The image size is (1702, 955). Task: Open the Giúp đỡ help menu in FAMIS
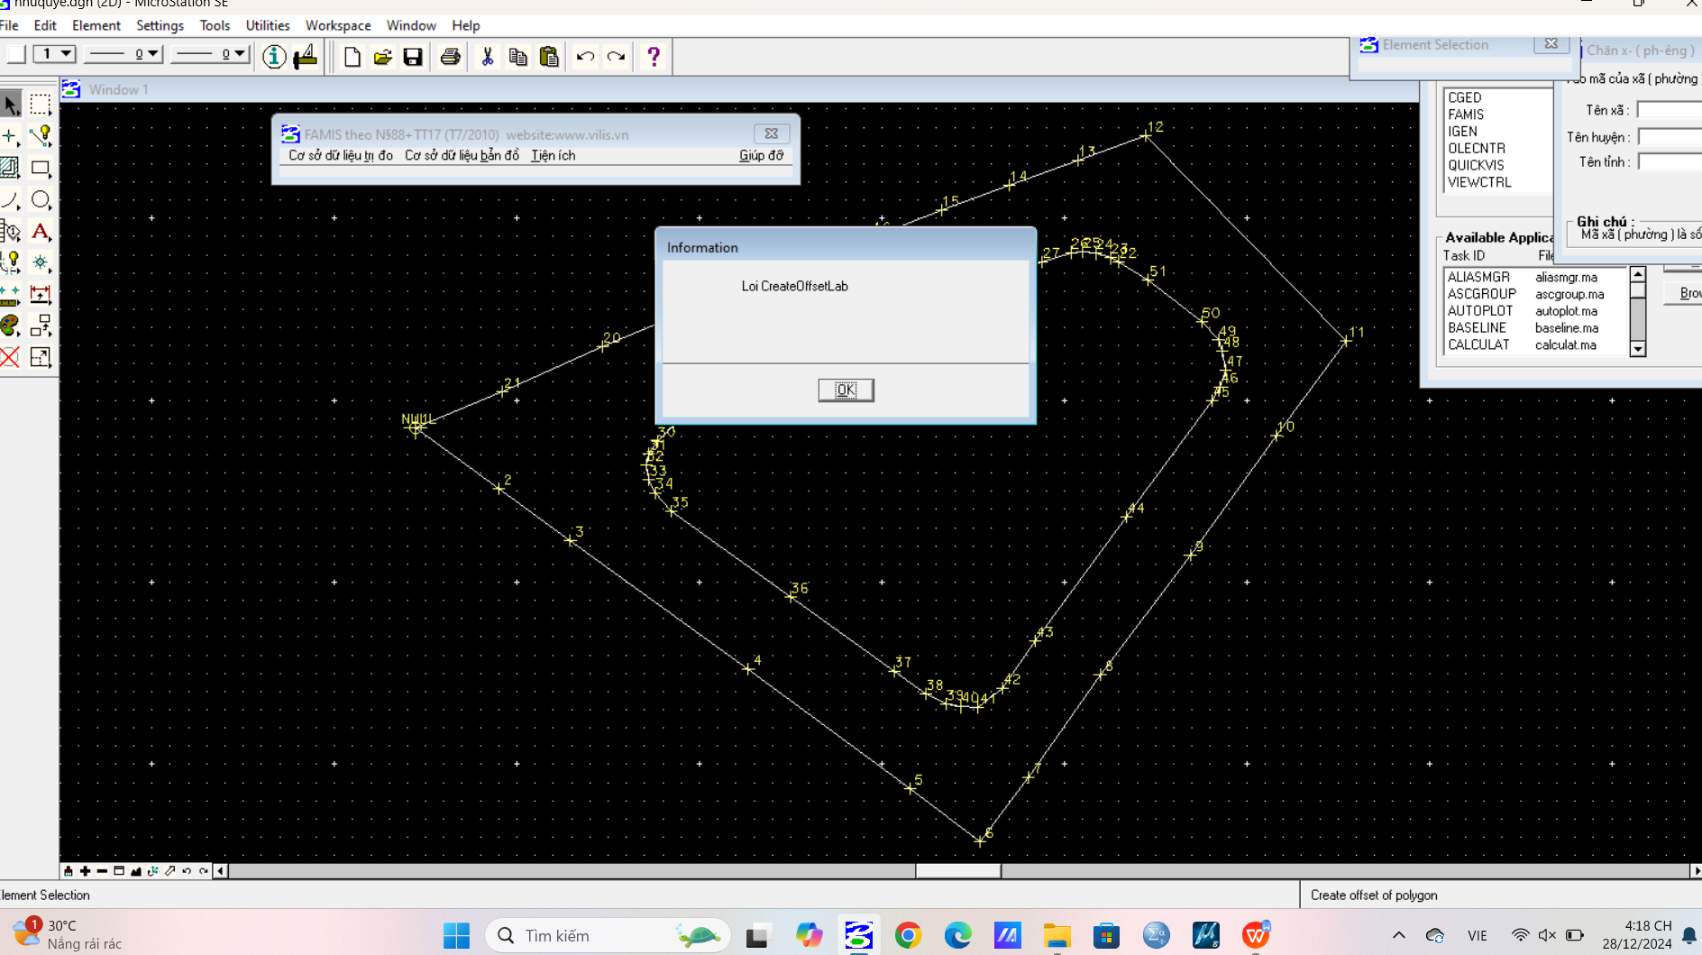click(x=761, y=155)
